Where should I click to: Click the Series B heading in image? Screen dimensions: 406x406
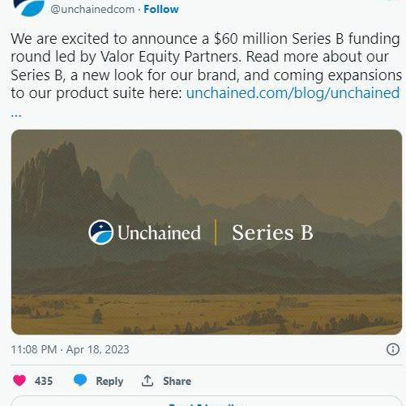[272, 233]
